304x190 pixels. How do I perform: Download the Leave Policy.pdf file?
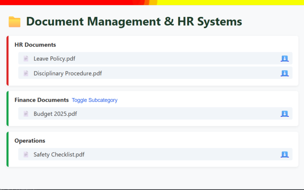tap(285, 58)
